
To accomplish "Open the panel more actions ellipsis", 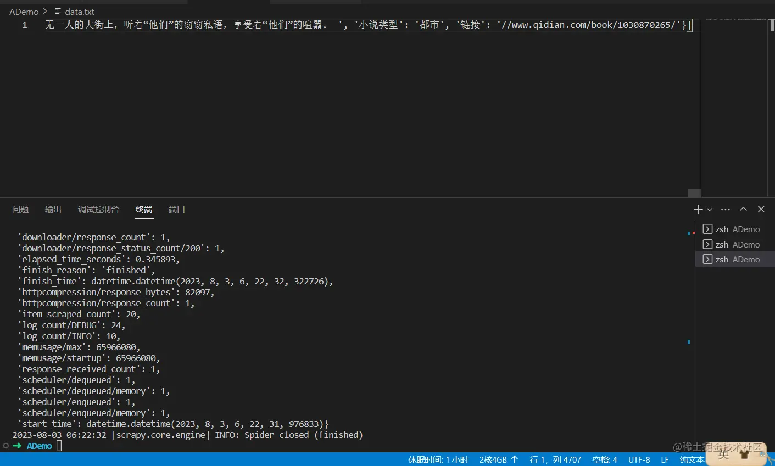I will pyautogui.click(x=726, y=209).
